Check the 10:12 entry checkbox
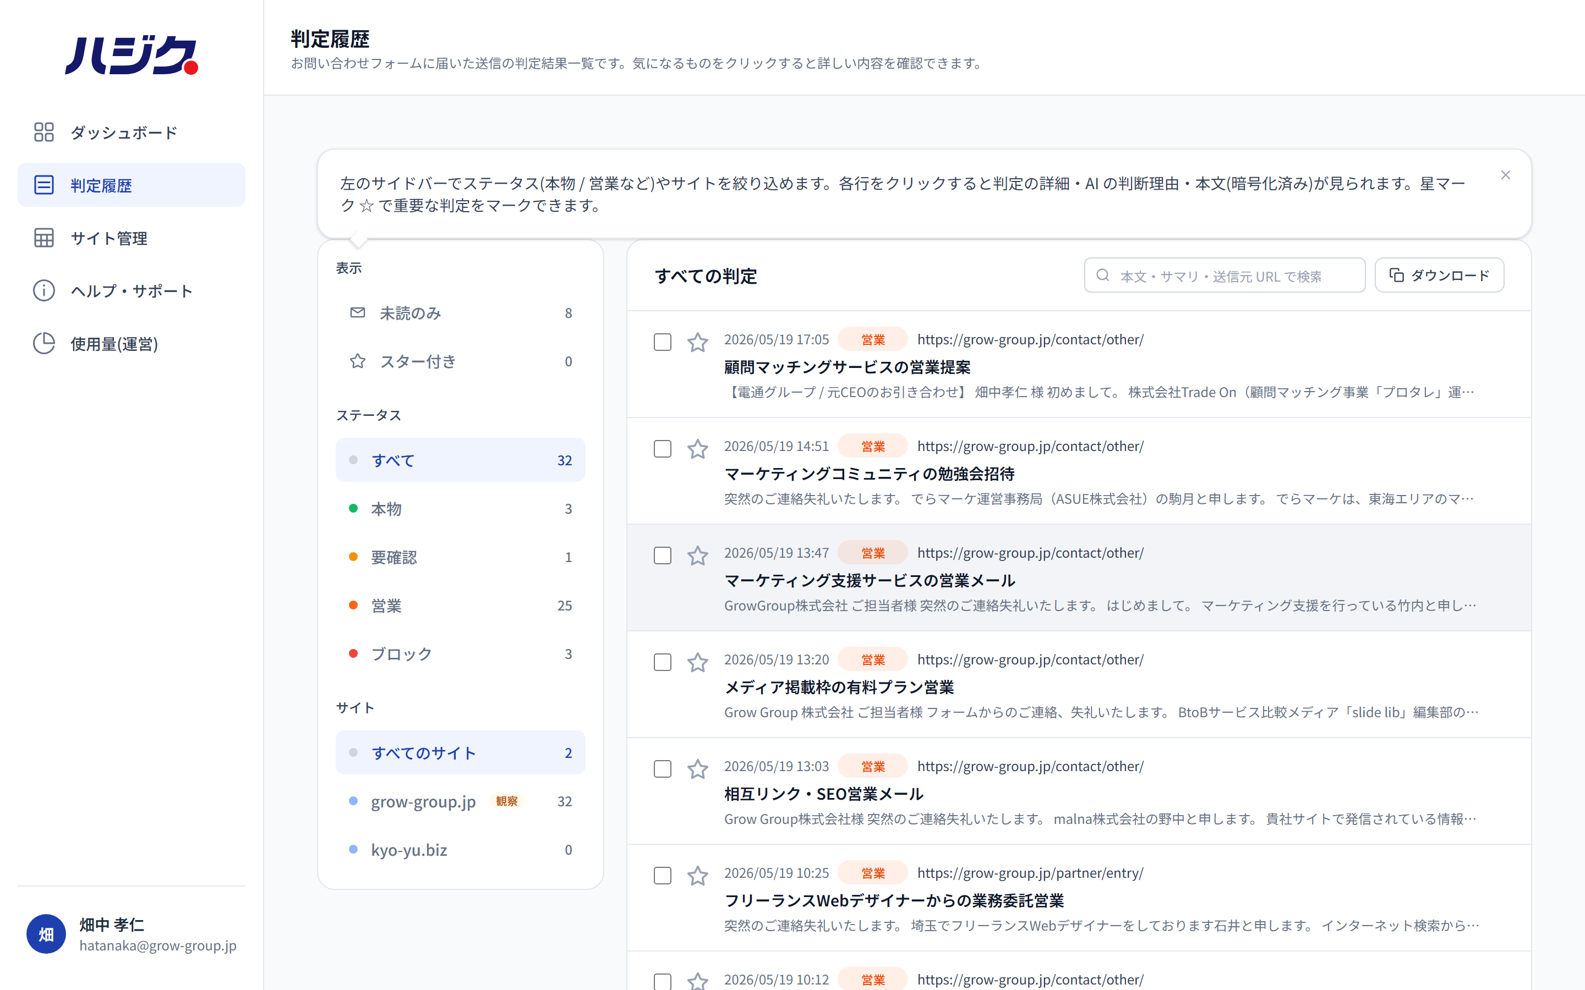 point(662,982)
